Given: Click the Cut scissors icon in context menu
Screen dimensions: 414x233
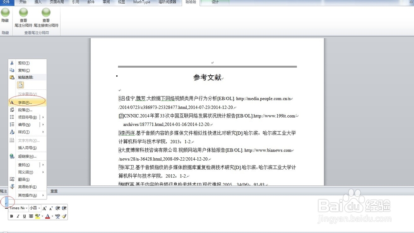Looking at the screenshot, I should pyautogui.click(x=12, y=63).
